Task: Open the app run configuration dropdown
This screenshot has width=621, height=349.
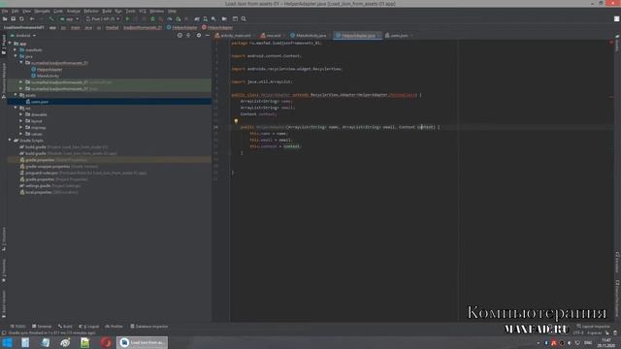Action: [70, 19]
